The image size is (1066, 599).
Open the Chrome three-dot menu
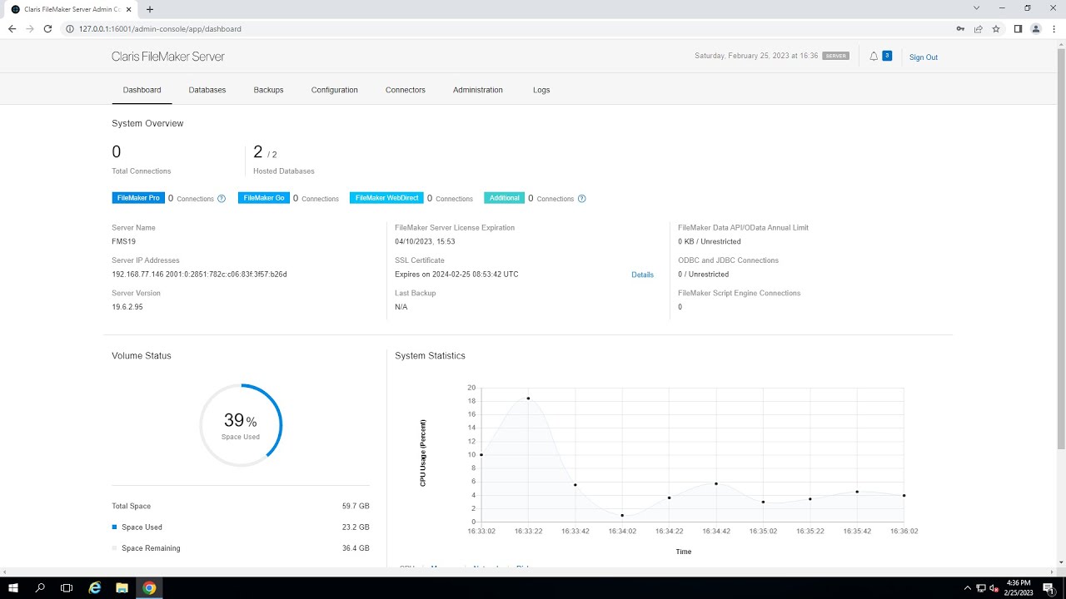coord(1054,28)
